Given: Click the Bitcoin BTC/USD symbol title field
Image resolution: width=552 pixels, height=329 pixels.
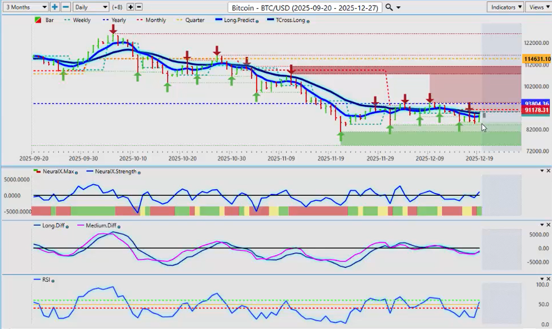Looking at the screenshot, I should tap(305, 7).
